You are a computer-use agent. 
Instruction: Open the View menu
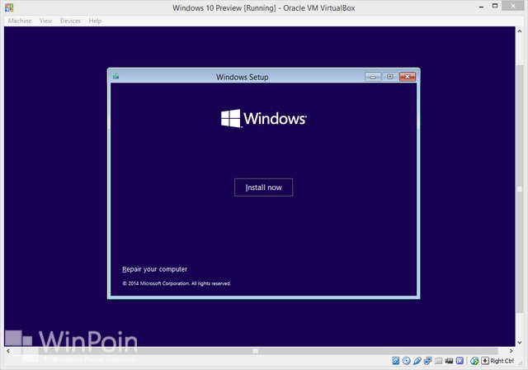pyautogui.click(x=46, y=21)
